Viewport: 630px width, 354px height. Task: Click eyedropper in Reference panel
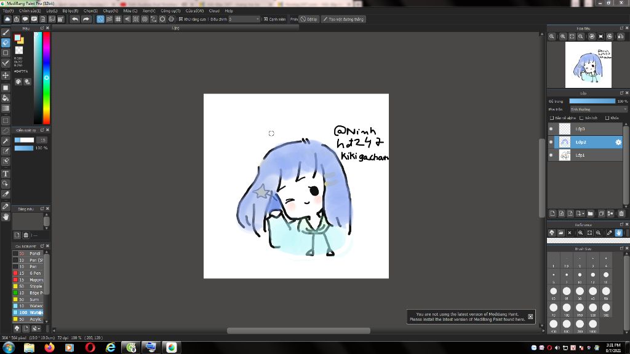[610, 233]
